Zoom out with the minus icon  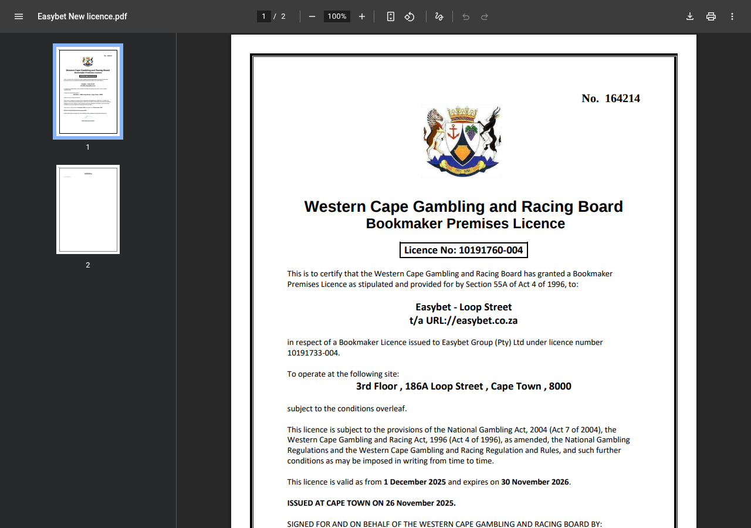click(x=312, y=16)
